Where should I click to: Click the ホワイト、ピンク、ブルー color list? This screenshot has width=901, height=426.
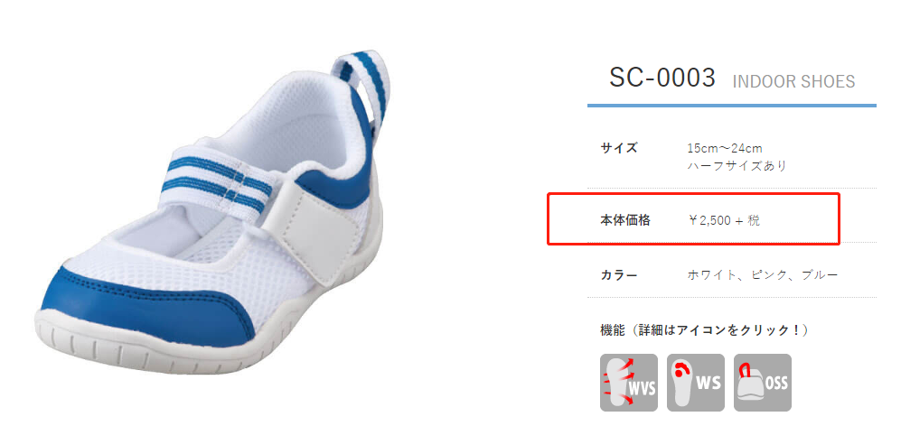(763, 275)
